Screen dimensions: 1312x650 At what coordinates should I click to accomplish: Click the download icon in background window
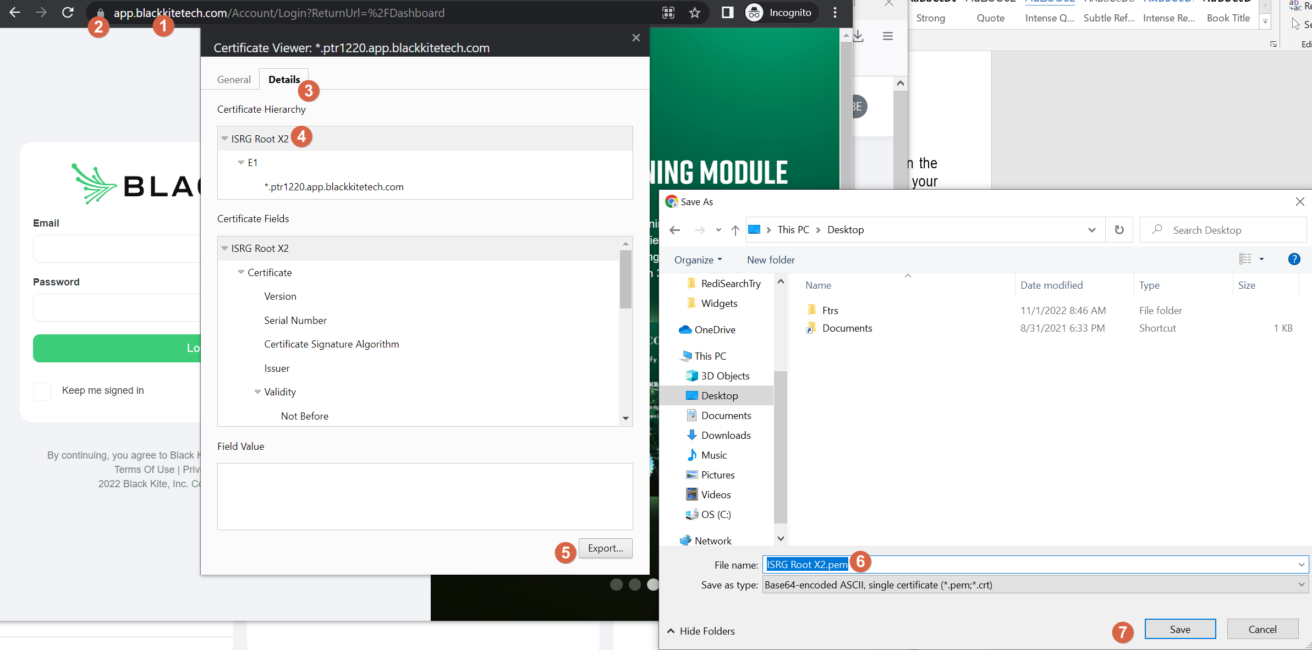(x=859, y=36)
